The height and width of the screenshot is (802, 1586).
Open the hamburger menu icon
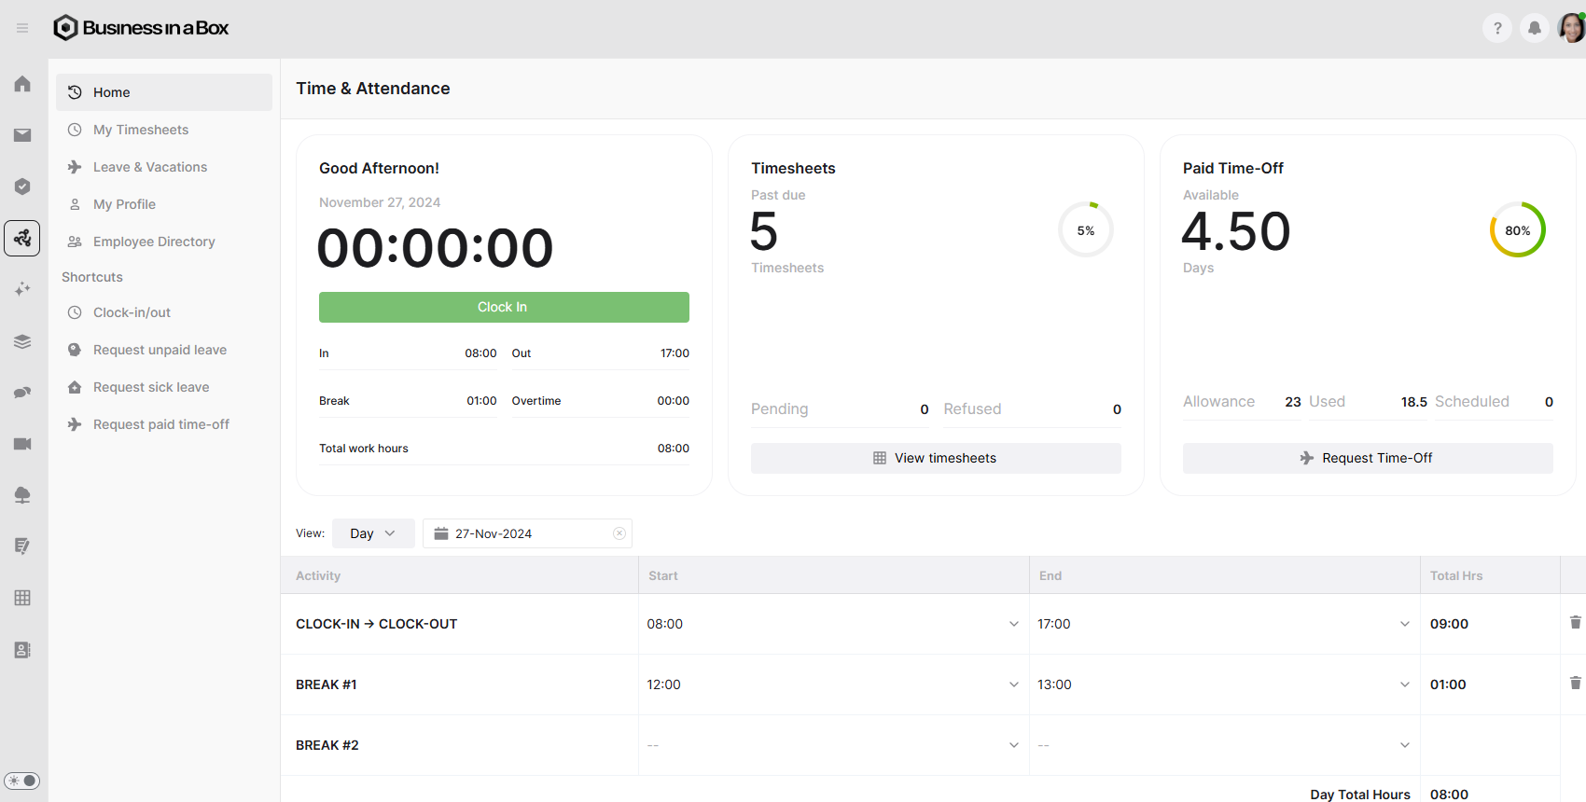click(22, 28)
